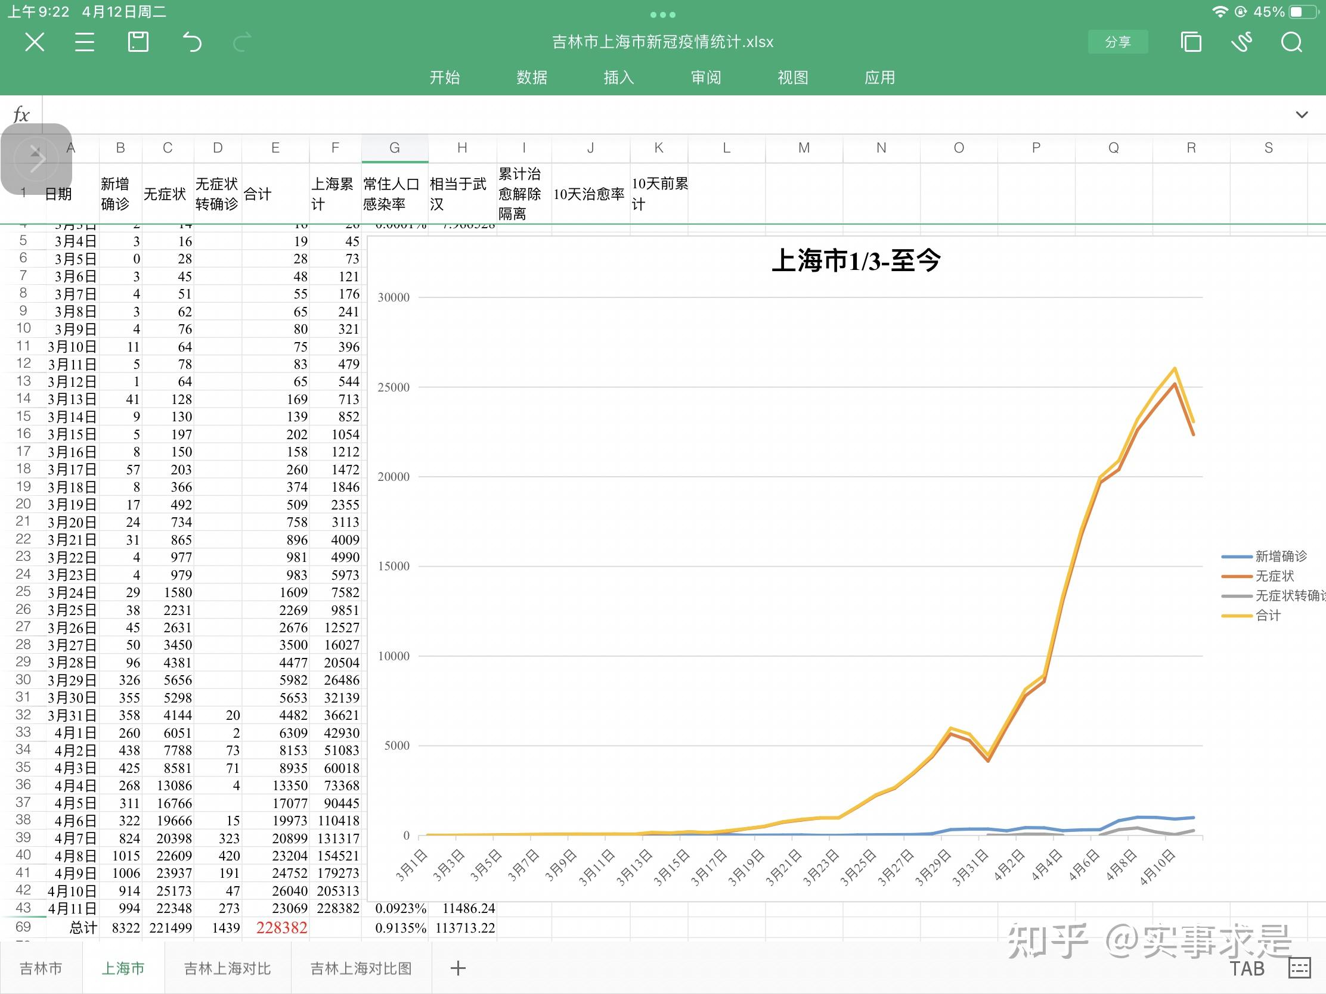Click the 无症状 orange legend entry
This screenshot has height=994, width=1326.
tap(1257, 576)
